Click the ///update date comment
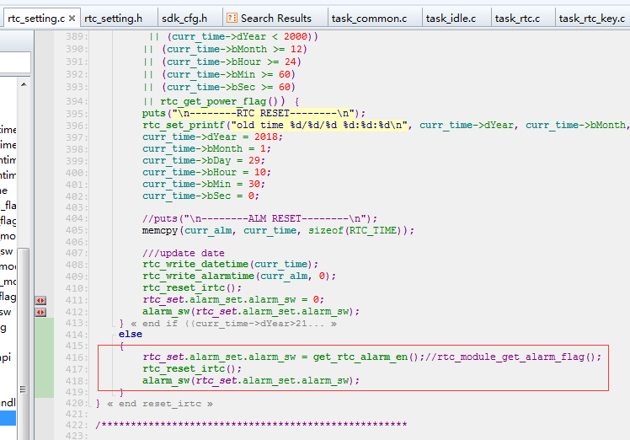The height and width of the screenshot is (440, 630). click(184, 253)
